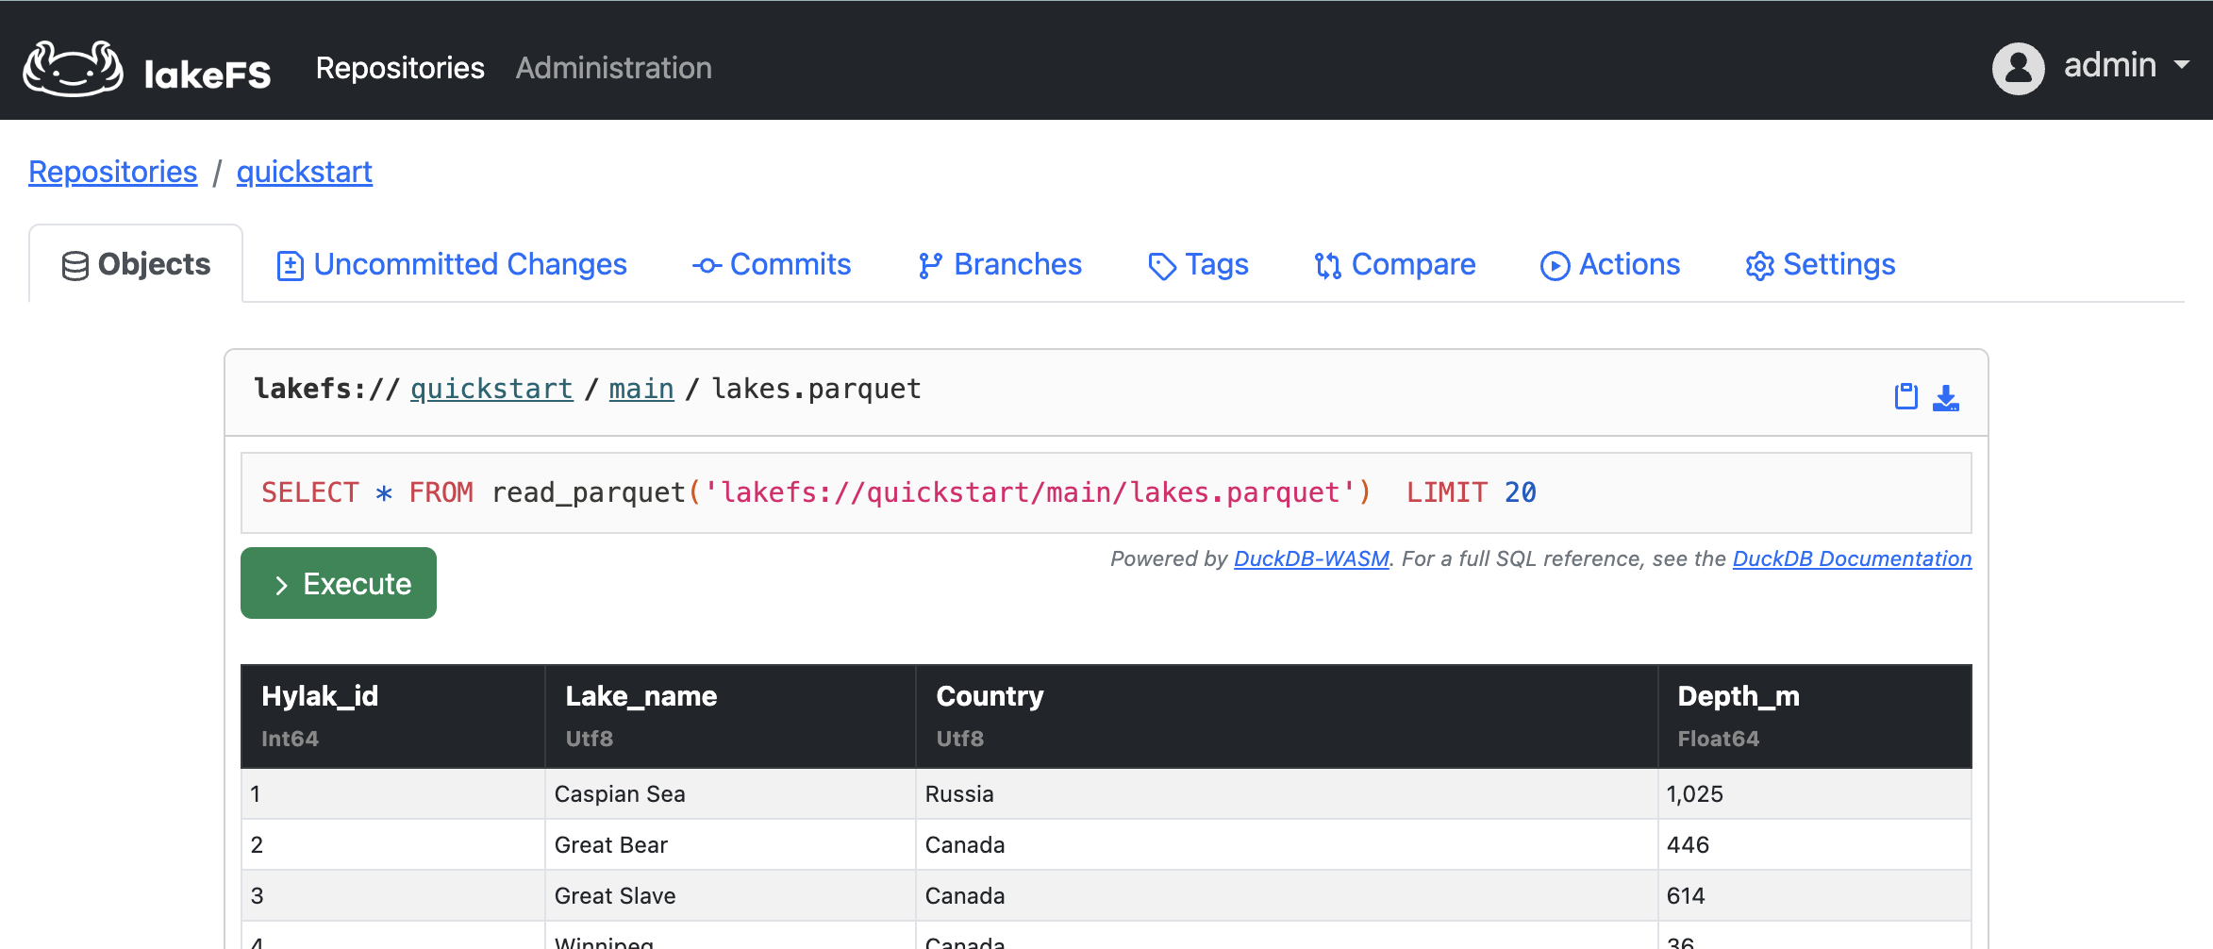Viewport: 2213px width, 949px height.
Task: Open the quickstart breadcrumb link
Action: tap(304, 172)
